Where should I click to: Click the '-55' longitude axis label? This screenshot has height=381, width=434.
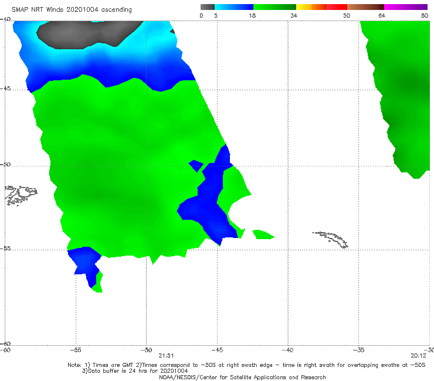click(x=76, y=350)
